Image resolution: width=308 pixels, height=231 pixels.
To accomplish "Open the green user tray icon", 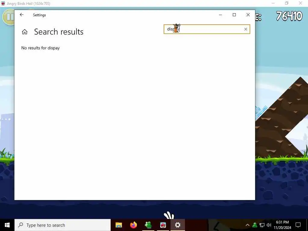I will [x=255, y=225].
